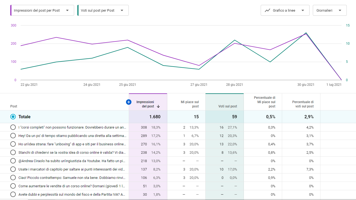This screenshot has width=356, height=200.
Task: Select radio for 'Avete dubbi e perplessità' post
Action: [13, 194]
